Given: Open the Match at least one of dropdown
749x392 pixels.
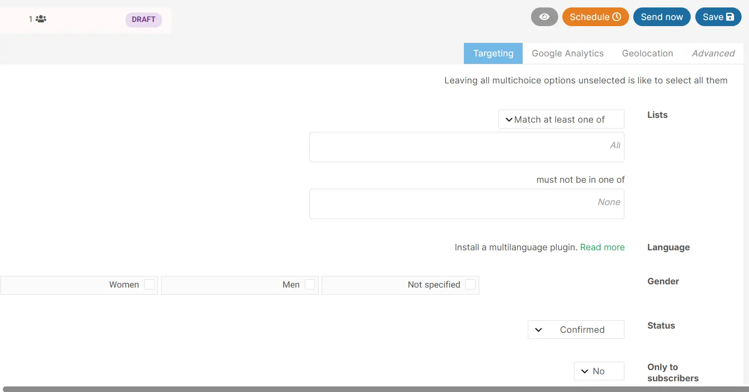Looking at the screenshot, I should 561,119.
